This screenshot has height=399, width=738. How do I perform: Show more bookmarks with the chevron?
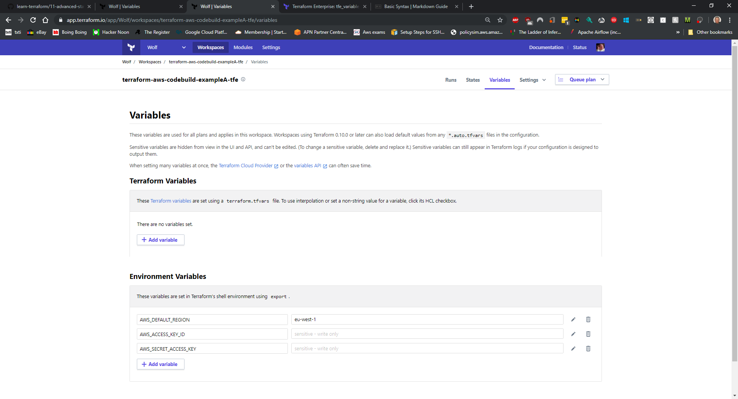coord(678,32)
